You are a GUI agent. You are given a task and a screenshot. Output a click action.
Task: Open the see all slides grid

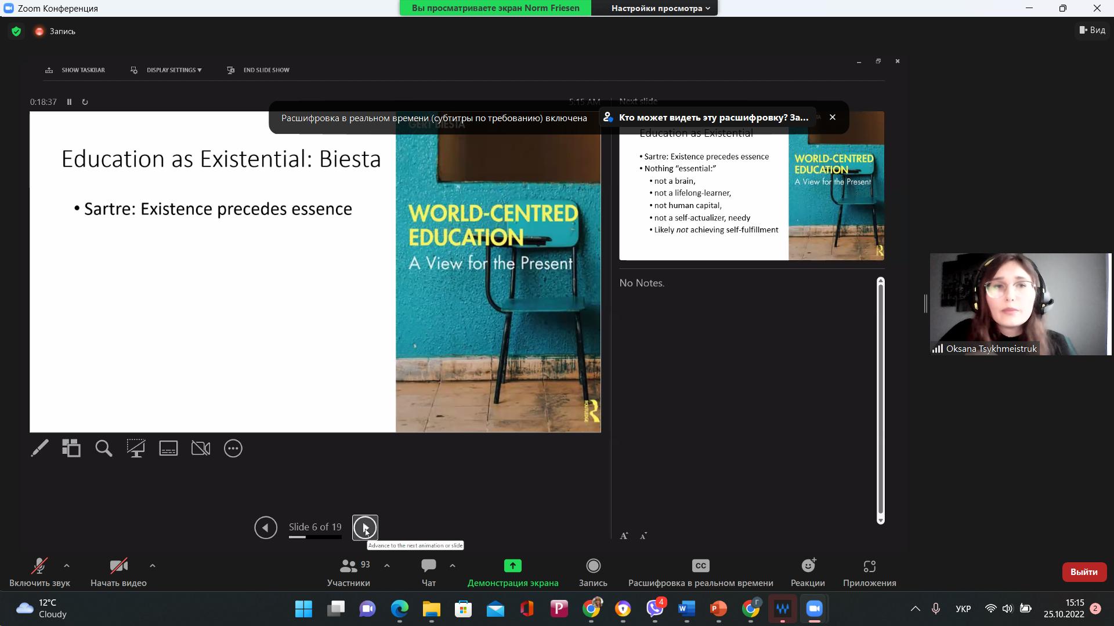coord(71,448)
